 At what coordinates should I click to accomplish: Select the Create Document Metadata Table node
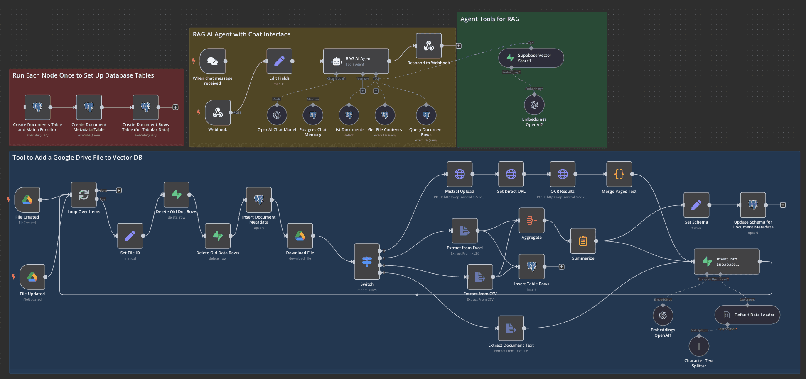tap(89, 107)
